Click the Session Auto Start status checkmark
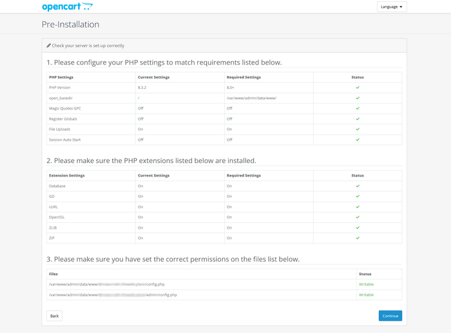This screenshot has width=451, height=333. coord(358,139)
